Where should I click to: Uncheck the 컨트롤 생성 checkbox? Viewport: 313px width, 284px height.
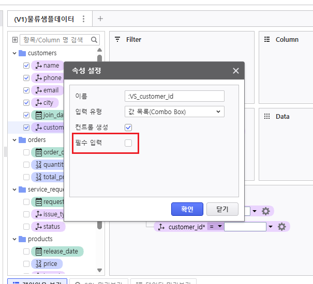[x=128, y=128]
